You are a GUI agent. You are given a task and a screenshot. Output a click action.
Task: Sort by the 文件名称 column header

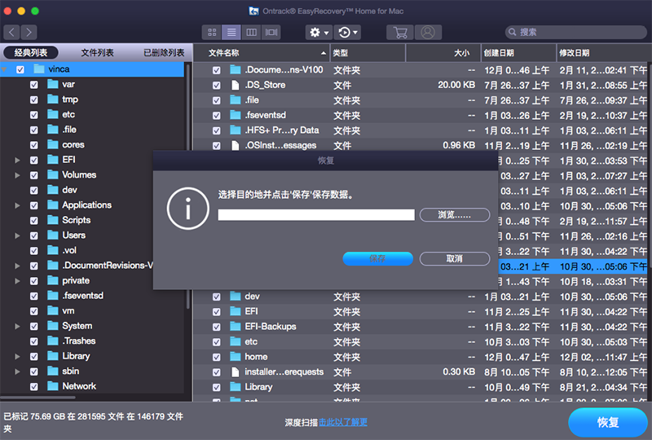262,53
